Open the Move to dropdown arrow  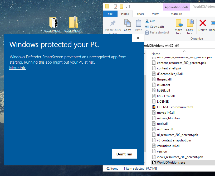click(x=180, y=33)
